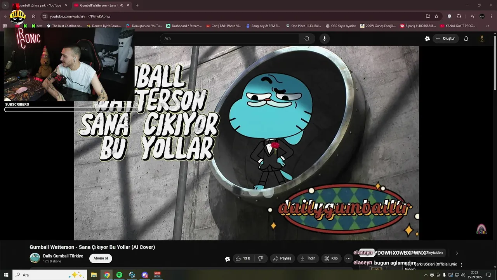Close the 'gumball türkçe şarkı' tab

[66, 5]
